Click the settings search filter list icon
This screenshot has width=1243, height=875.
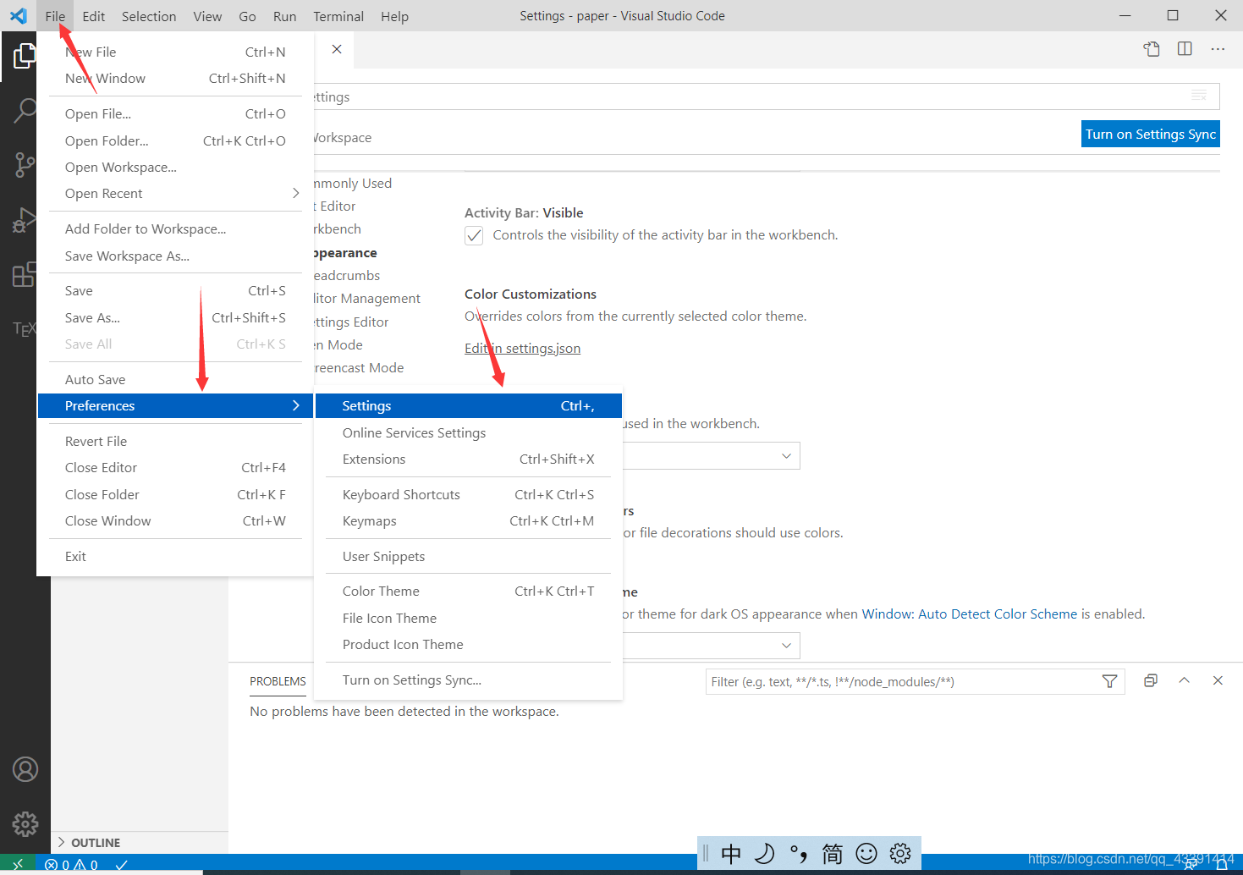coord(1199,96)
